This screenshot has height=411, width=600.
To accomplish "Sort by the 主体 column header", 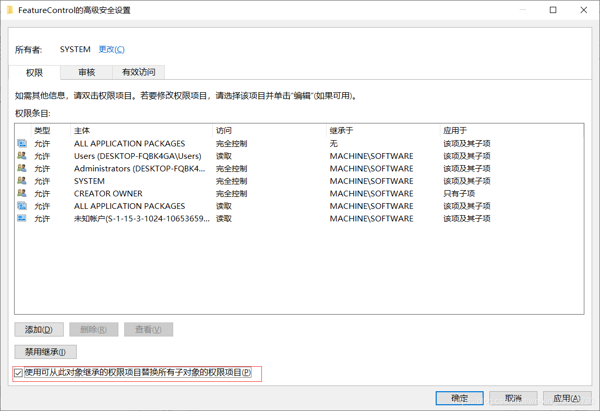I will [141, 131].
